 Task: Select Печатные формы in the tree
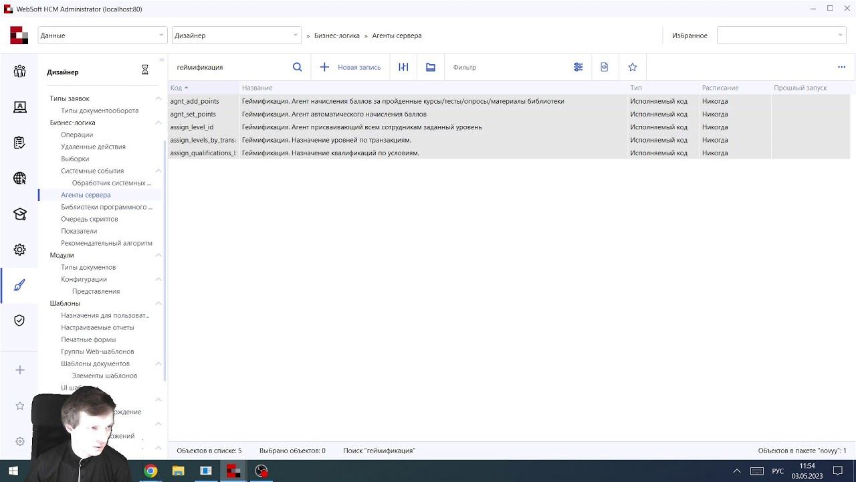(88, 339)
